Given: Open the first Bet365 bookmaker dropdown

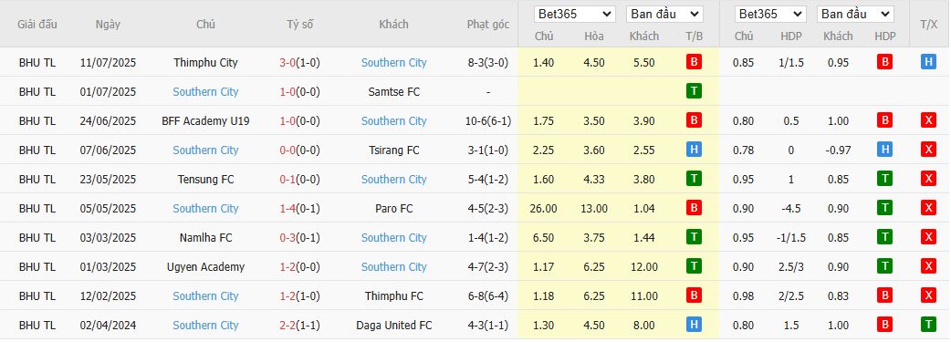Looking at the screenshot, I should [x=574, y=14].
